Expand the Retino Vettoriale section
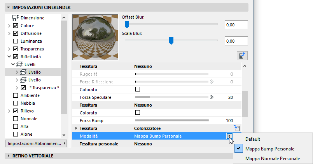The width and height of the screenshot is (313, 164). point(8,155)
